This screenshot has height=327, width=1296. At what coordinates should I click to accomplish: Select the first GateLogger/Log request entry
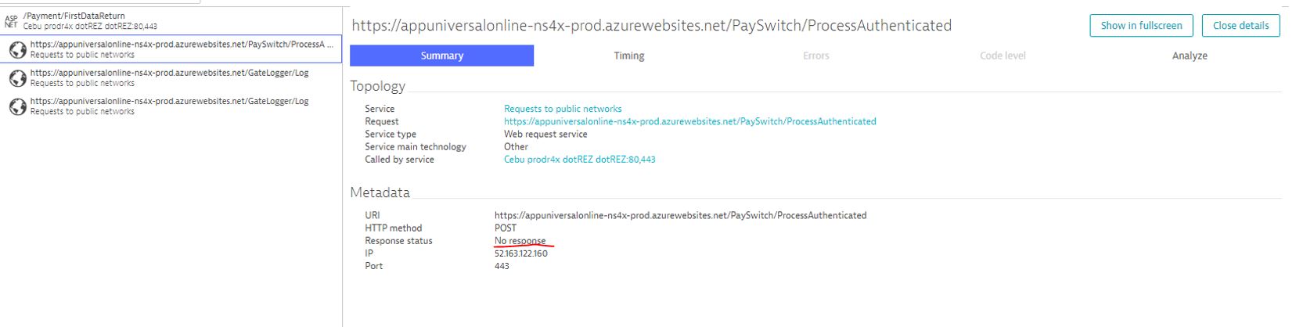171,77
